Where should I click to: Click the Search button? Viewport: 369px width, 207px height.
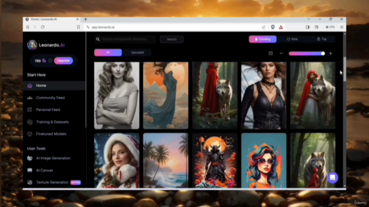172,39
